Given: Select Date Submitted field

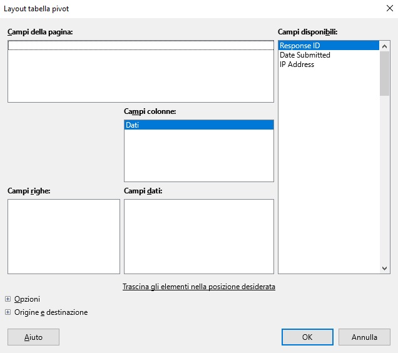Looking at the screenshot, I should (329, 55).
